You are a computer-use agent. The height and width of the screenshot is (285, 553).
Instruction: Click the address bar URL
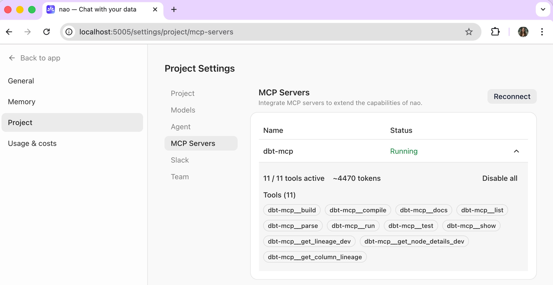coord(156,32)
